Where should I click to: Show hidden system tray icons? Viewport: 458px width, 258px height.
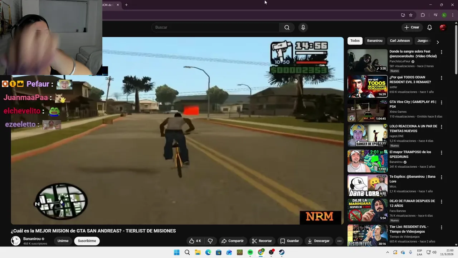coord(387,252)
